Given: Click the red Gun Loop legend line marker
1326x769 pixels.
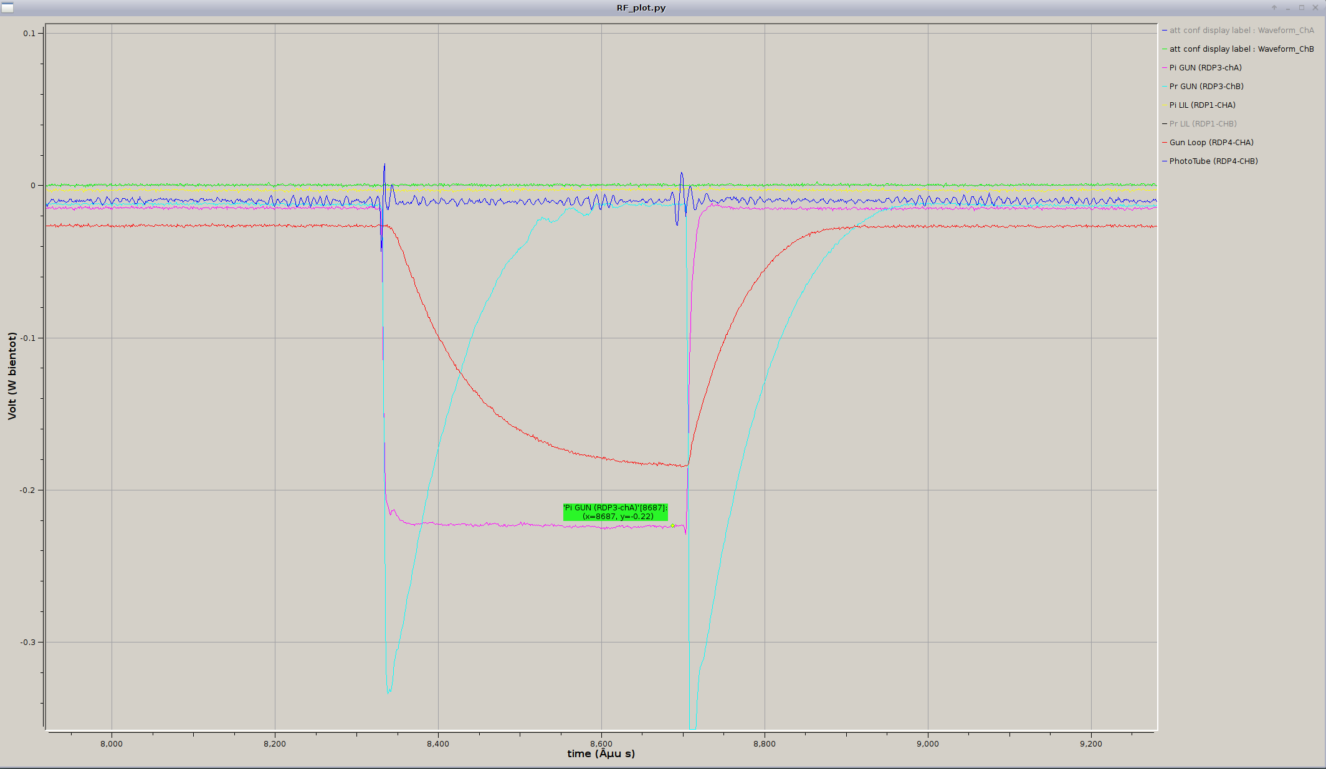Looking at the screenshot, I should [1164, 143].
